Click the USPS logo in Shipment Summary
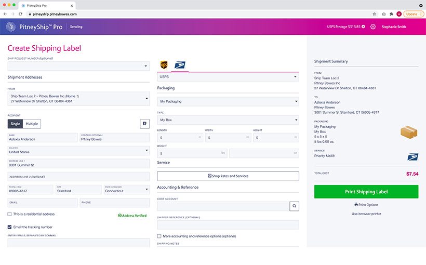426x265 pixels. [412, 157]
